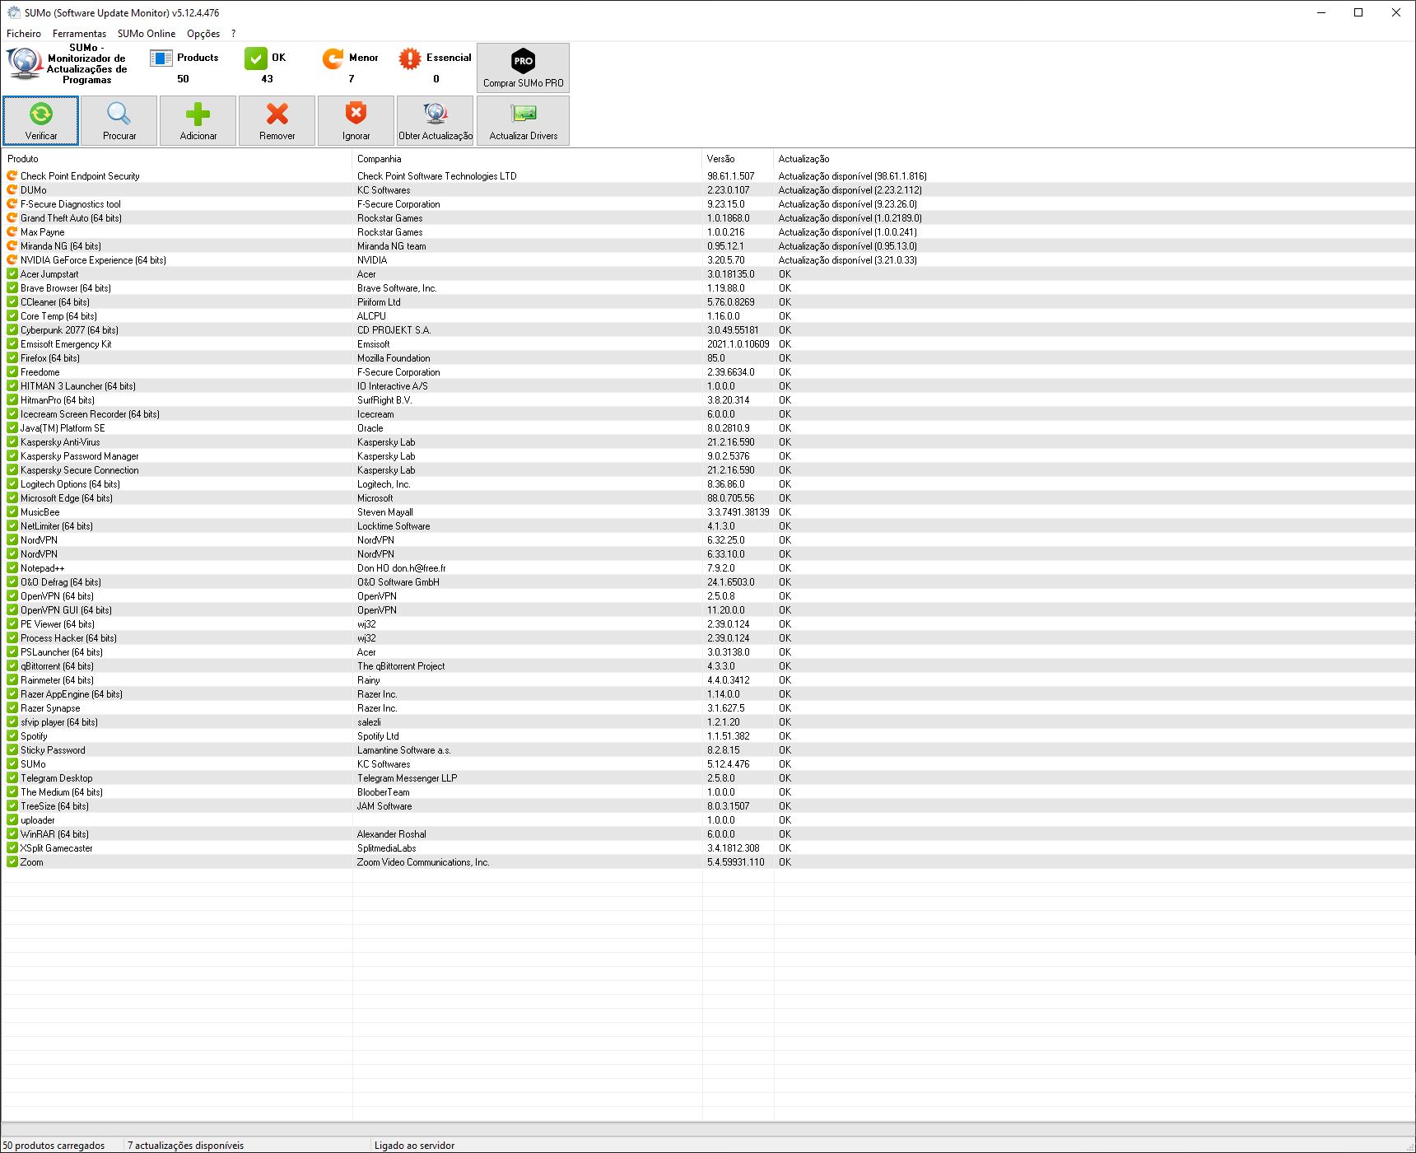Open the Ficheiro menu
Screen dimensions: 1416x1153
point(24,34)
